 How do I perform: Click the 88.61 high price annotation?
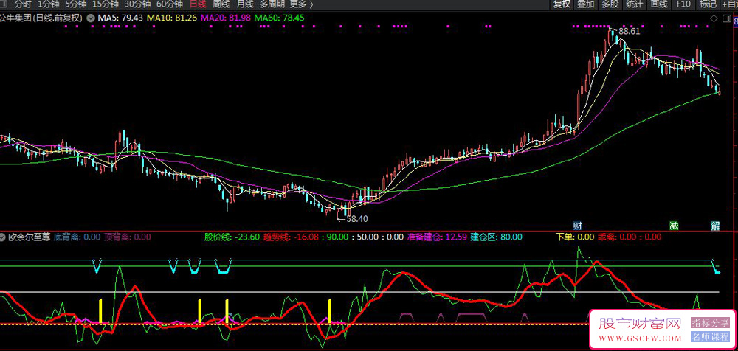click(630, 32)
